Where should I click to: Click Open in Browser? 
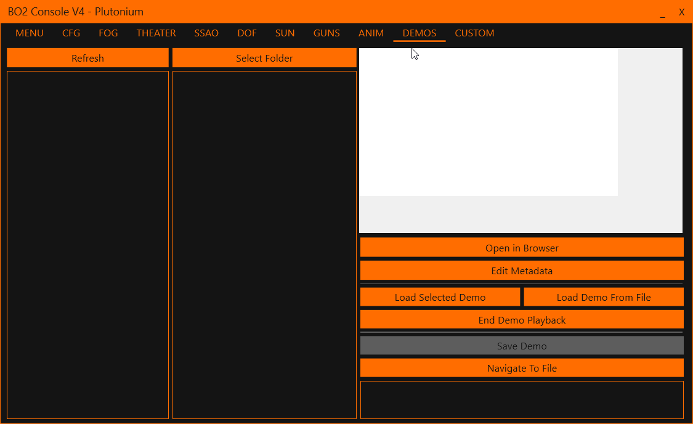click(x=522, y=248)
